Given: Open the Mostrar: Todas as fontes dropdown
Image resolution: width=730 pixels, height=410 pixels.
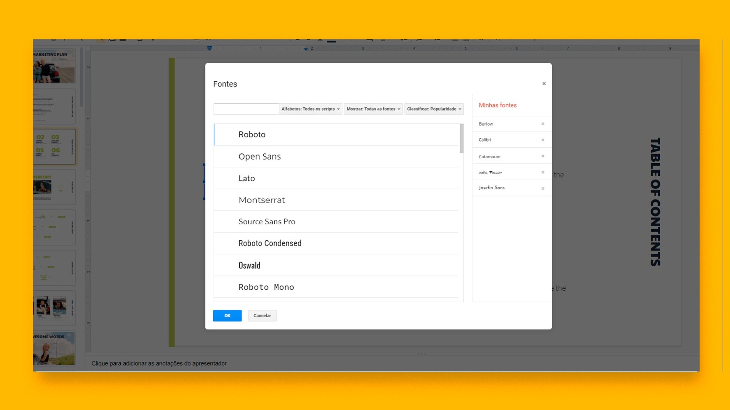Looking at the screenshot, I should tap(373, 109).
